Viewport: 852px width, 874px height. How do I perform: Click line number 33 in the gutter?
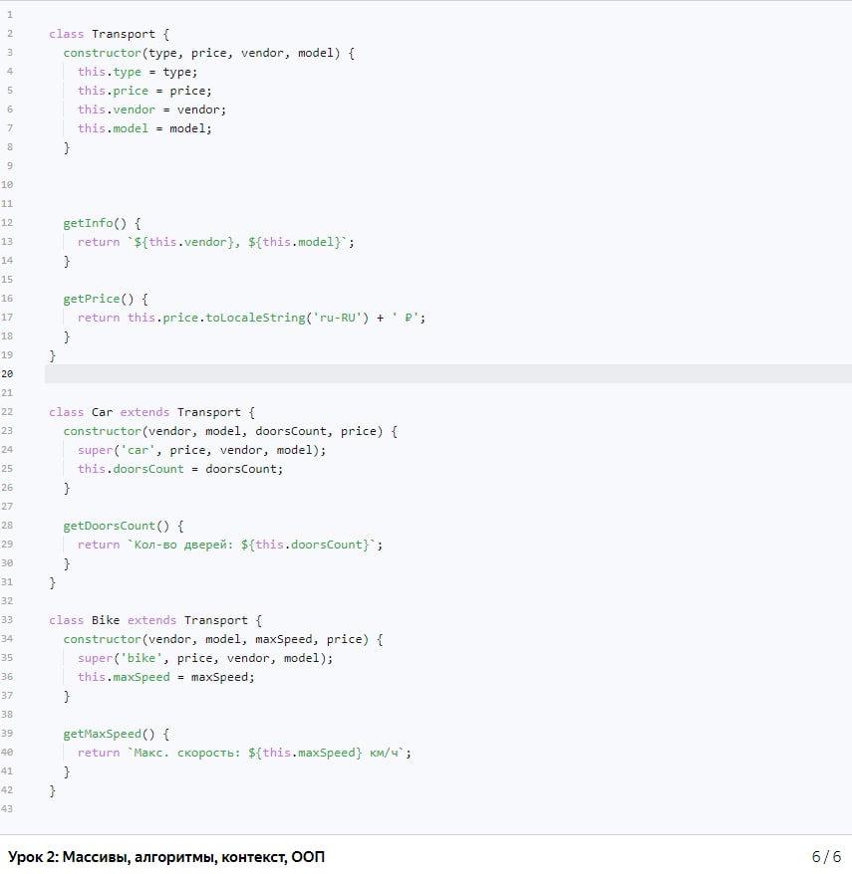coord(7,620)
